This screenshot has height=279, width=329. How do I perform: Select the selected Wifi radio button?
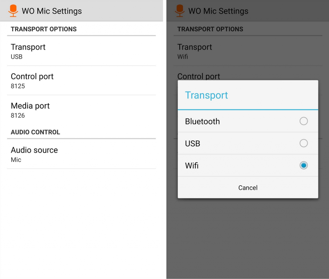coord(303,165)
